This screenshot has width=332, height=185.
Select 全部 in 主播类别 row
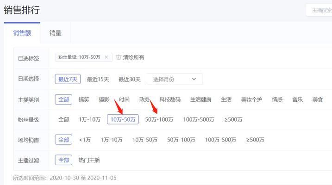[63, 99]
